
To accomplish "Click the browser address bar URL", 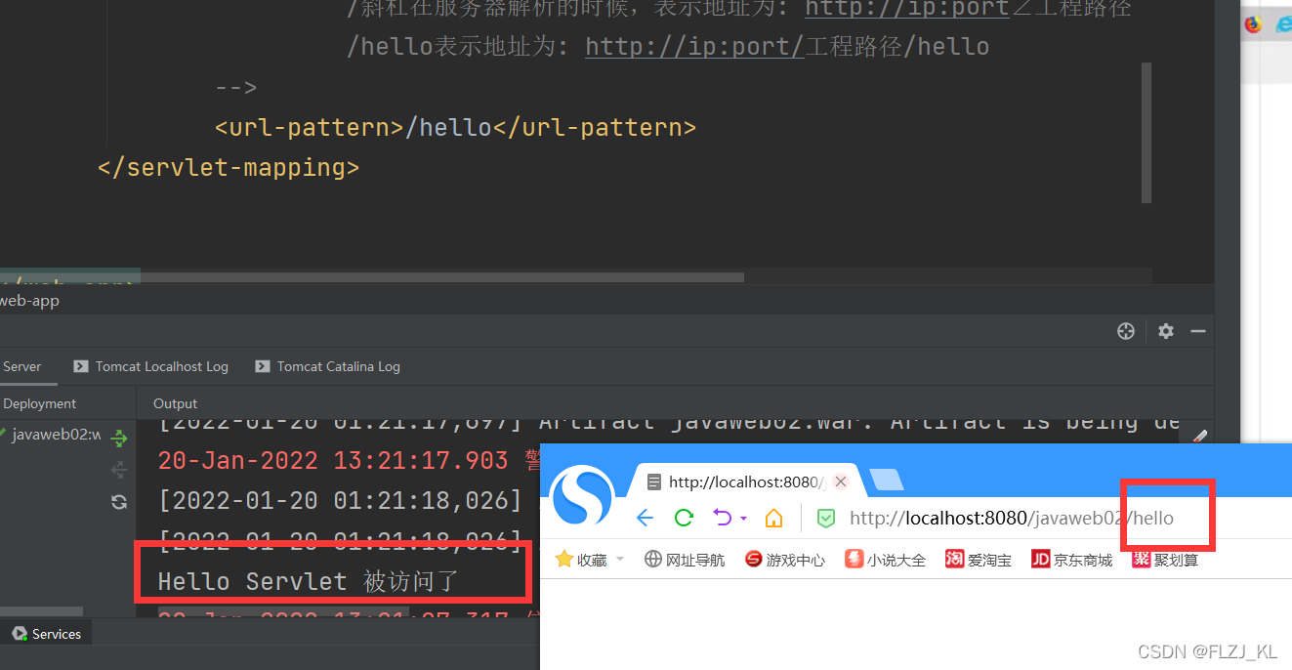I will tap(1012, 518).
